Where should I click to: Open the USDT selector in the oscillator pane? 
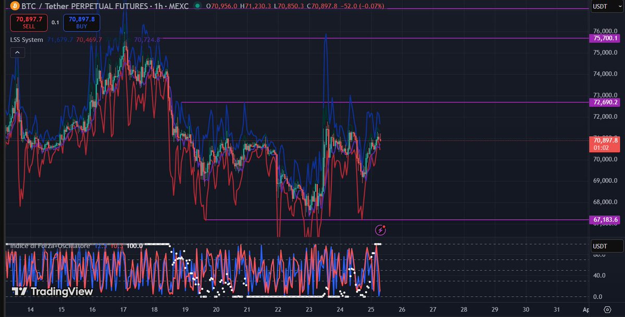[x=607, y=246]
